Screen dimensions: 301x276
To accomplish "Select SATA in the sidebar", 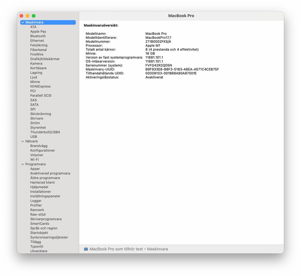I will click(x=34, y=105).
